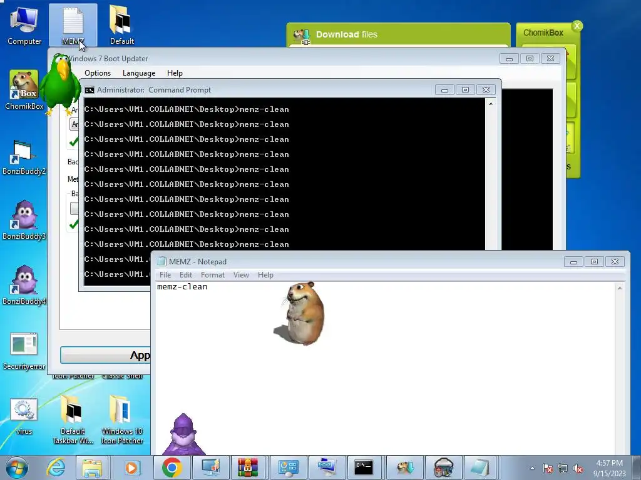This screenshot has height=480, width=641.
Task: Open Default Taskbar Wi... folder
Action: (73, 419)
